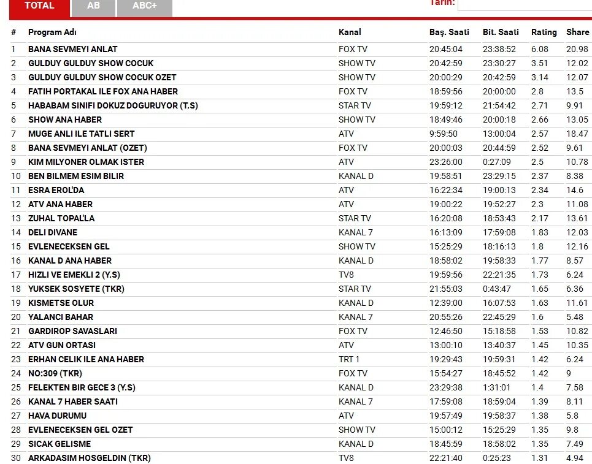Select BANA SEVMEYI ANLAT (OZET) row

[x=301, y=148]
